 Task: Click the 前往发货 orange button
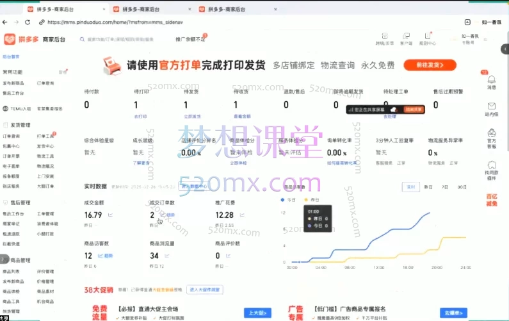[x=430, y=65]
